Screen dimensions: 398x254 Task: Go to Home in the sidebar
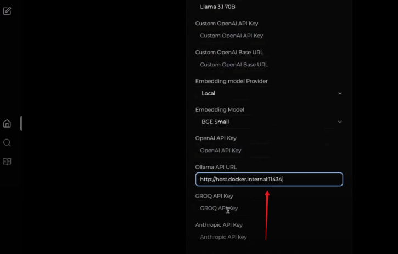click(7, 124)
